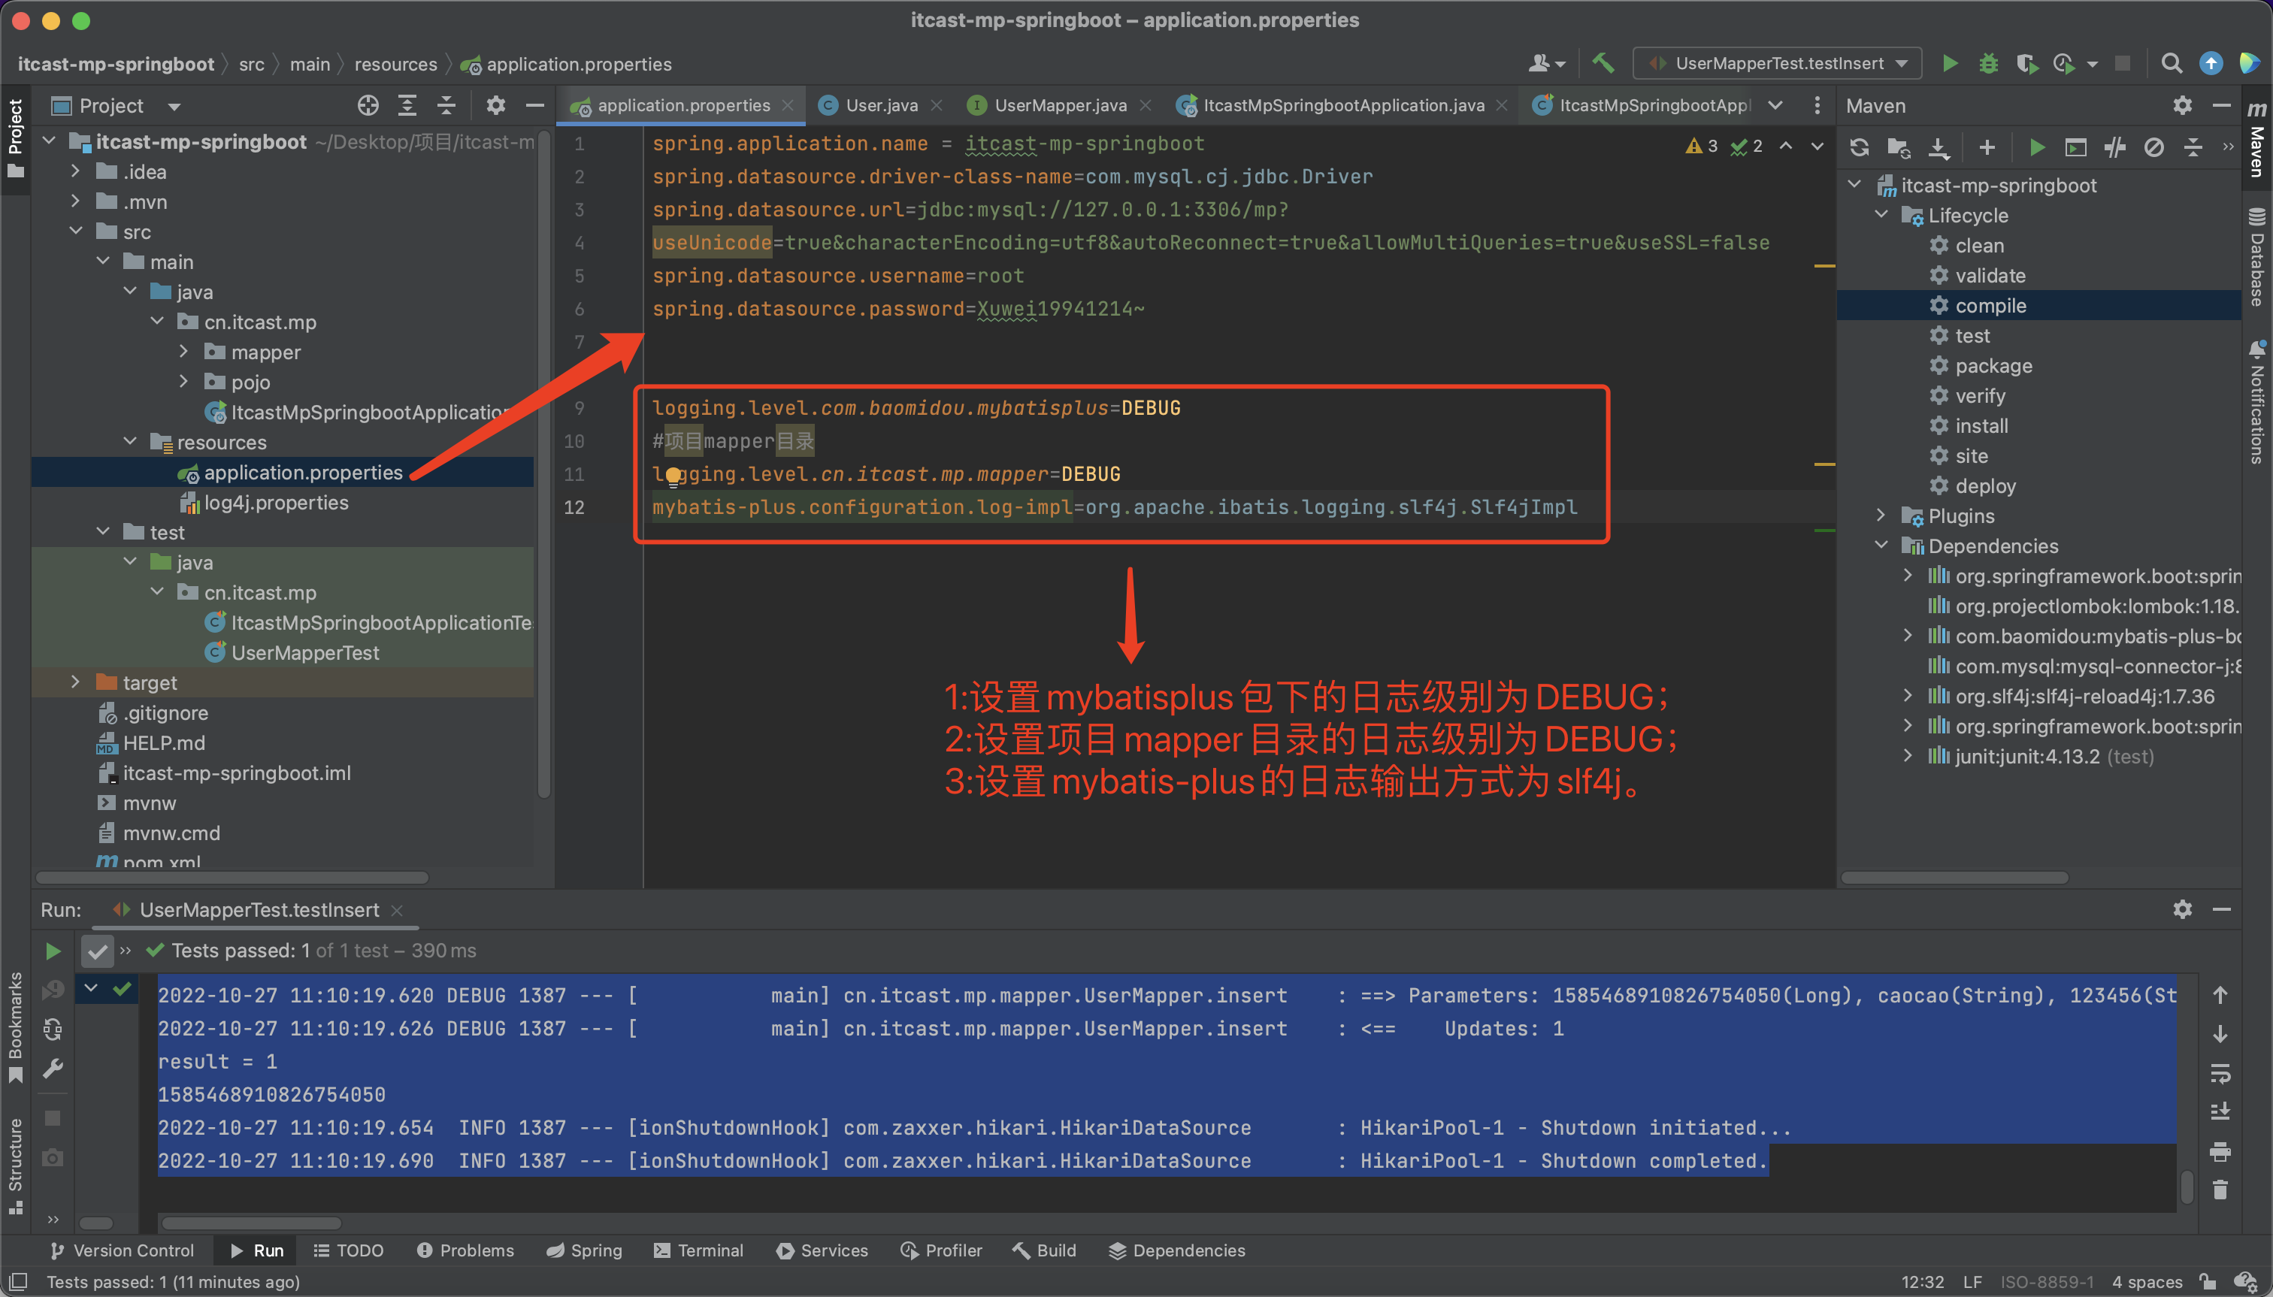Rerun the test with green play icon

[53, 951]
